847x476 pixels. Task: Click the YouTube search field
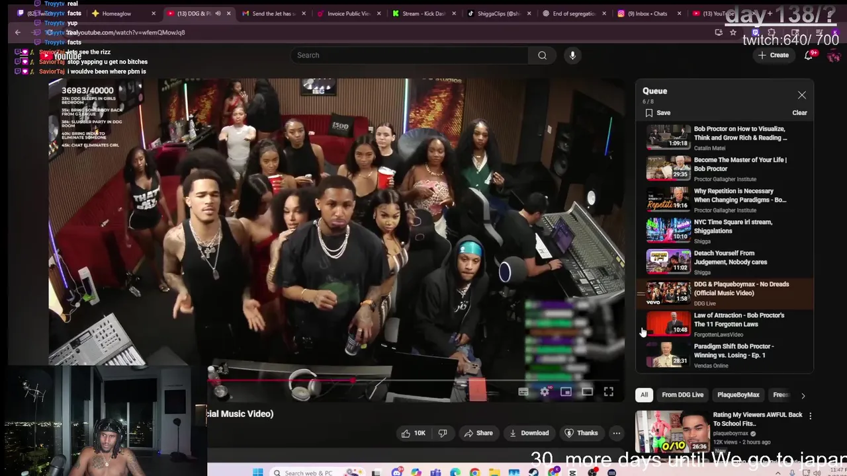pos(410,56)
